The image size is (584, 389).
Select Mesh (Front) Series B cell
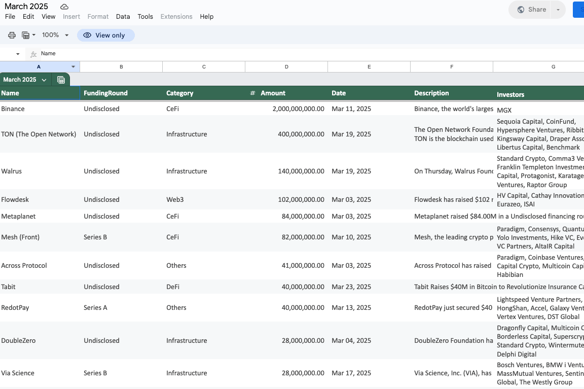[121, 237]
